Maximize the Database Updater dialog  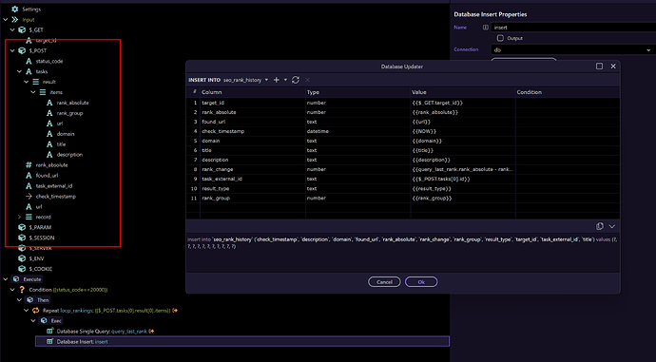pos(599,67)
